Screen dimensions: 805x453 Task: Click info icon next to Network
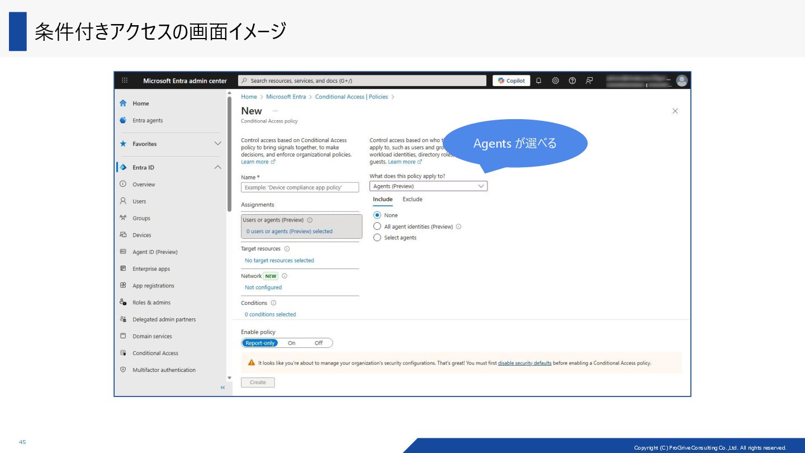click(284, 276)
